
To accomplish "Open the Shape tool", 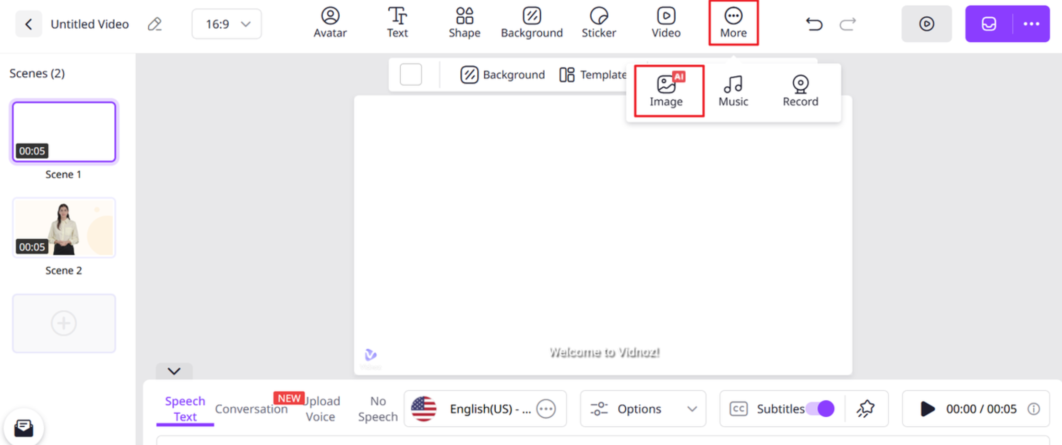I will pyautogui.click(x=464, y=23).
